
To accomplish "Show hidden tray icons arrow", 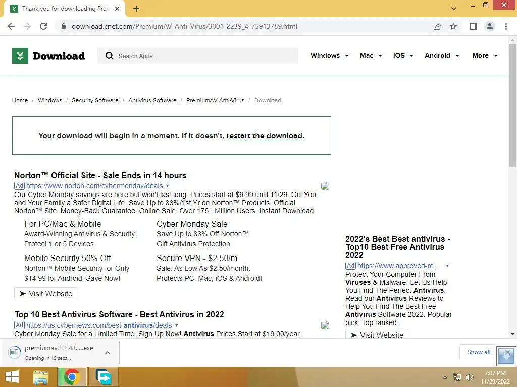I will (445, 377).
